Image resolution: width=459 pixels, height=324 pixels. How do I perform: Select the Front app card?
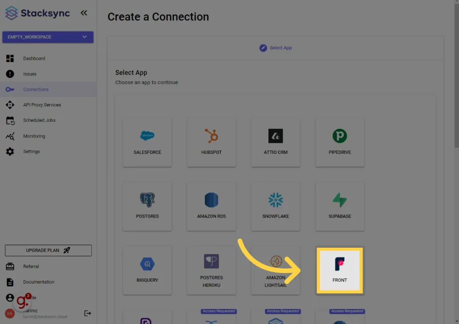pos(340,271)
